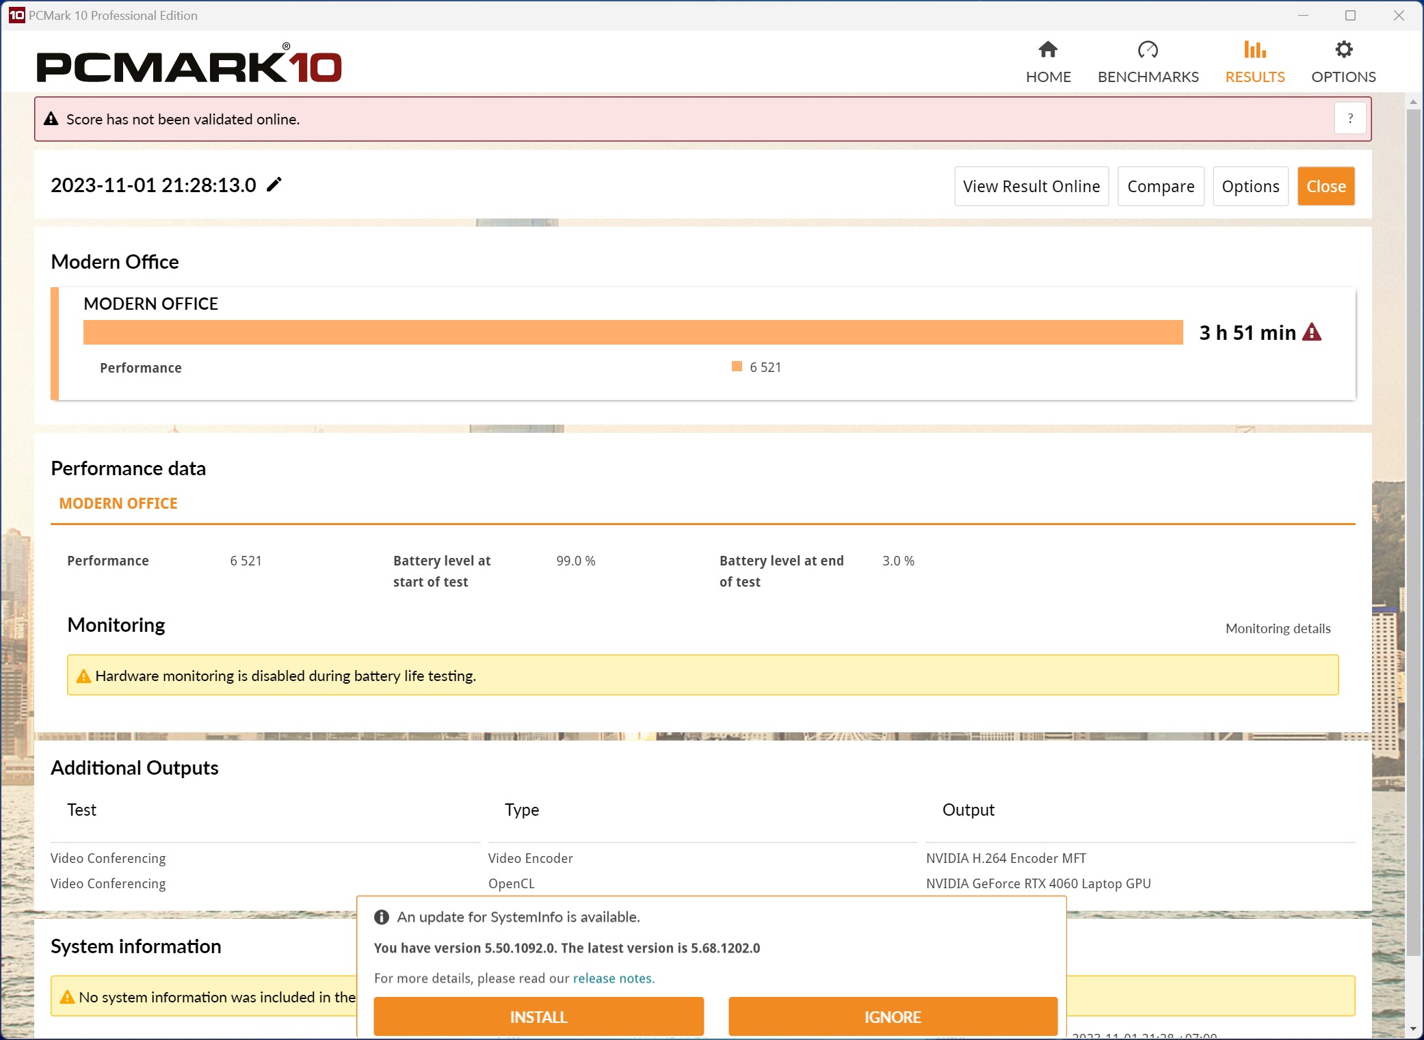Click the system information warning icon

tap(67, 997)
